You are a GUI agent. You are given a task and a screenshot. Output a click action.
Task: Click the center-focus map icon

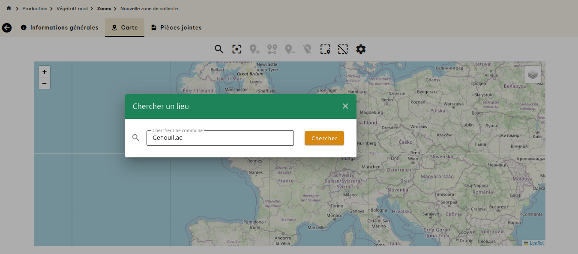pyautogui.click(x=237, y=49)
